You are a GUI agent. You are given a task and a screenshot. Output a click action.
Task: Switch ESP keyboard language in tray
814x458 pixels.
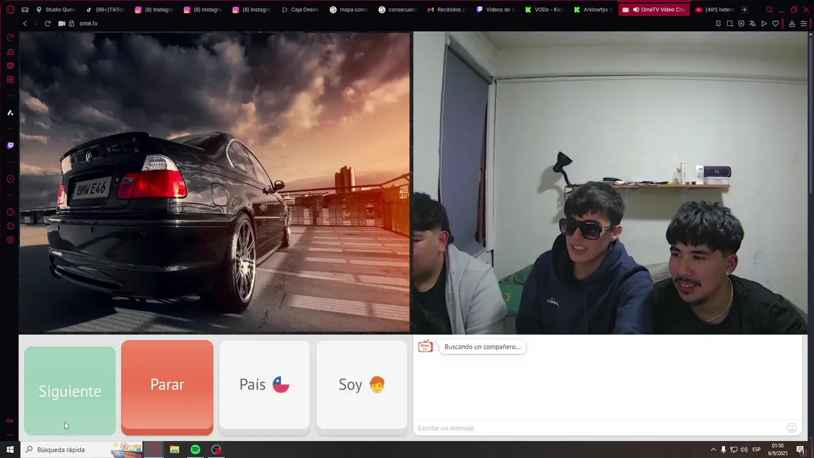(757, 450)
